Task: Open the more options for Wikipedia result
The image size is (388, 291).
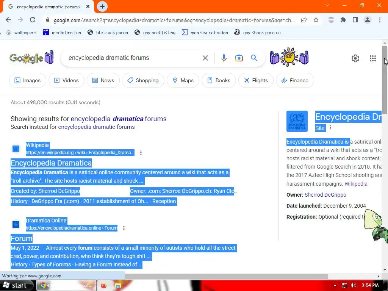Action: pyautogui.click(x=141, y=153)
